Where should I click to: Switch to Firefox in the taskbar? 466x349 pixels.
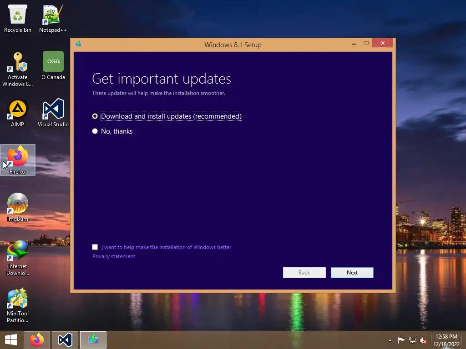click(36, 340)
